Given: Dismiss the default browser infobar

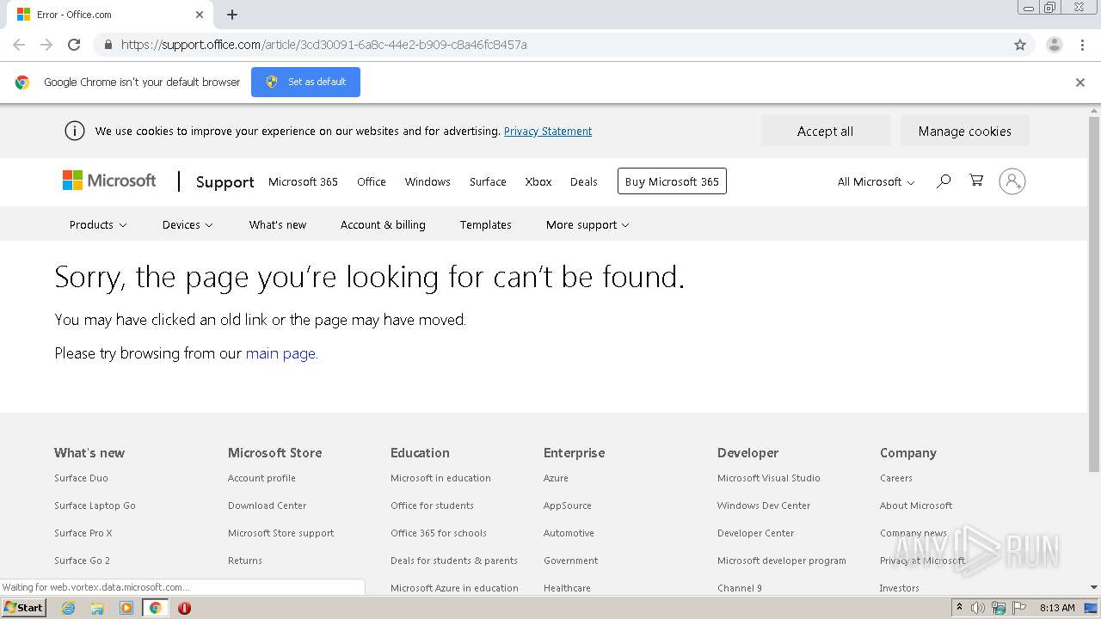Looking at the screenshot, I should pyautogui.click(x=1080, y=83).
